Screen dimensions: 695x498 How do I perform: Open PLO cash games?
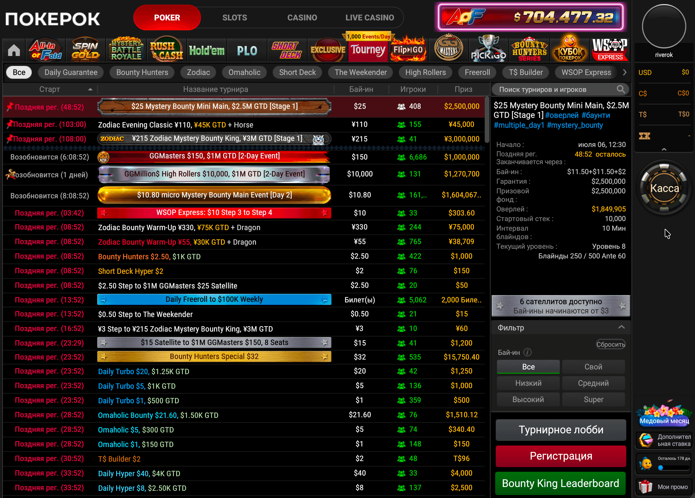coord(247,50)
